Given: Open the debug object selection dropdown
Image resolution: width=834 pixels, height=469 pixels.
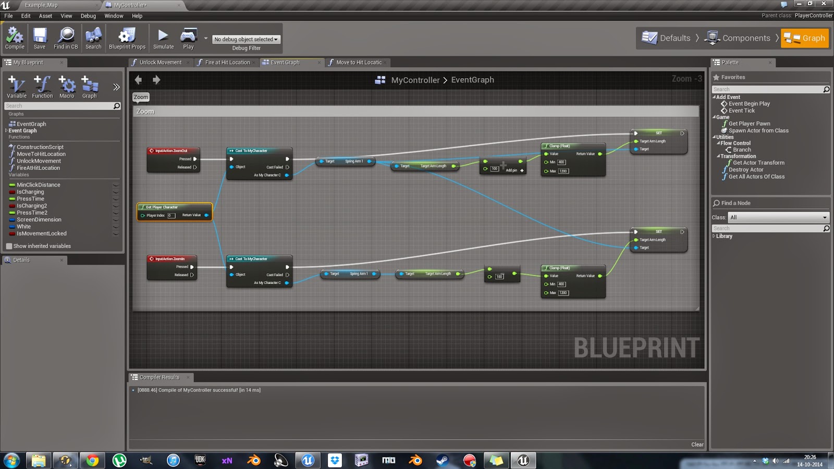Looking at the screenshot, I should tap(246, 39).
